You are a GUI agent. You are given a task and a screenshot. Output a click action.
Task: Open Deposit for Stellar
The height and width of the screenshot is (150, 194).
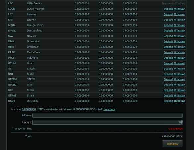pos(168,90)
